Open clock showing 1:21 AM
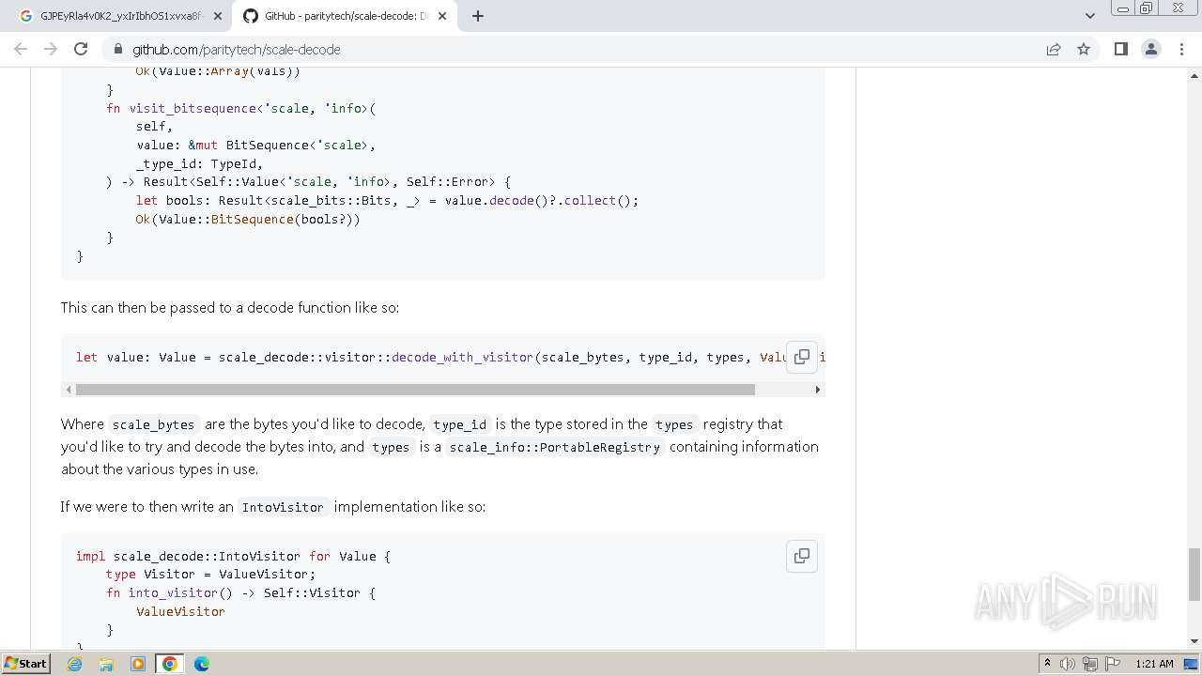Screen dimensions: 1202x676 (1154, 664)
